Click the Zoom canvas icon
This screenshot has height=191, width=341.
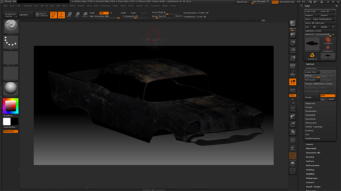(292, 42)
